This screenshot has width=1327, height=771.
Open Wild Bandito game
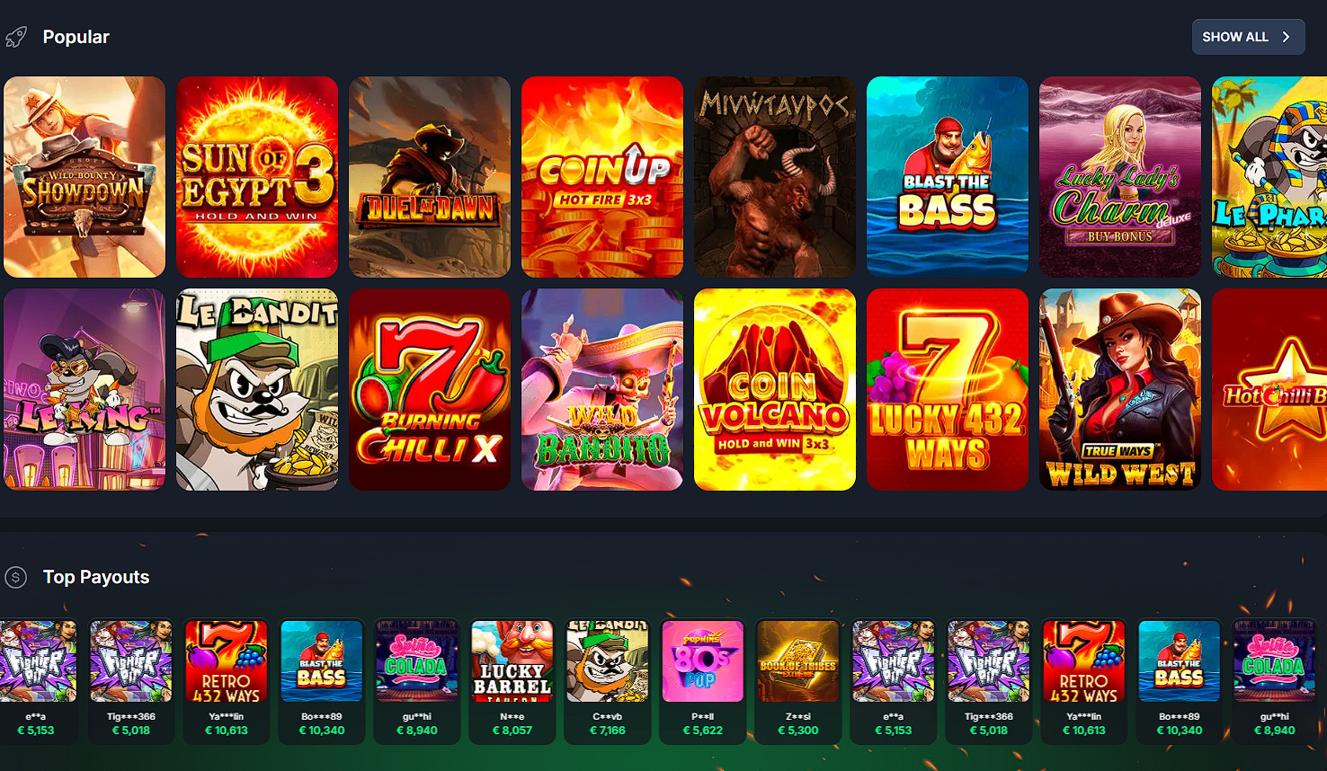tap(602, 389)
